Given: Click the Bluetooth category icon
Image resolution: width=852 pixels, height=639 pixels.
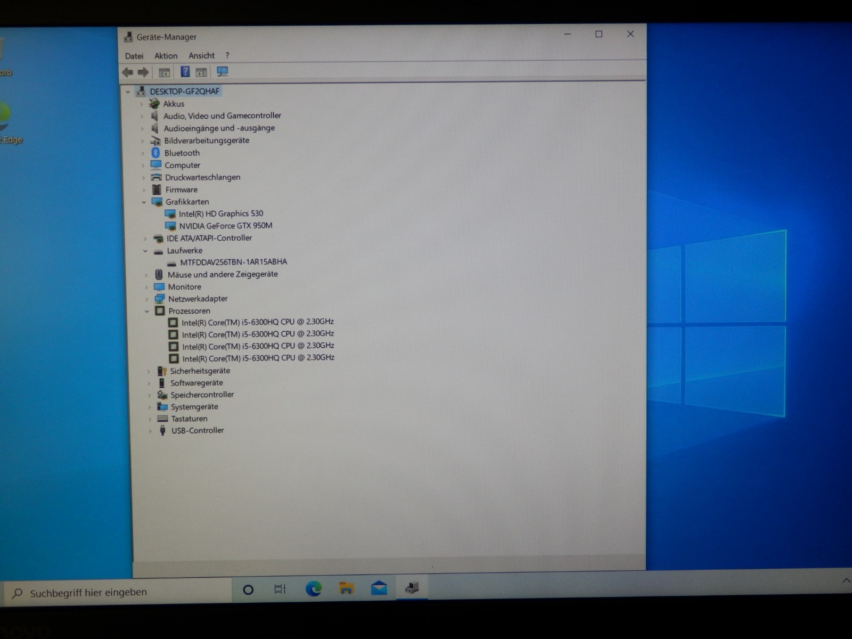Looking at the screenshot, I should (155, 153).
